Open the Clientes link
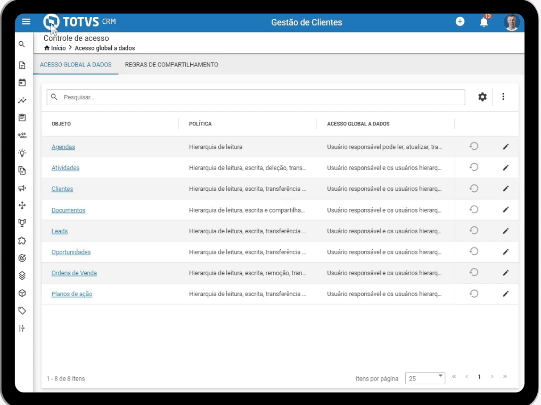 (x=62, y=189)
